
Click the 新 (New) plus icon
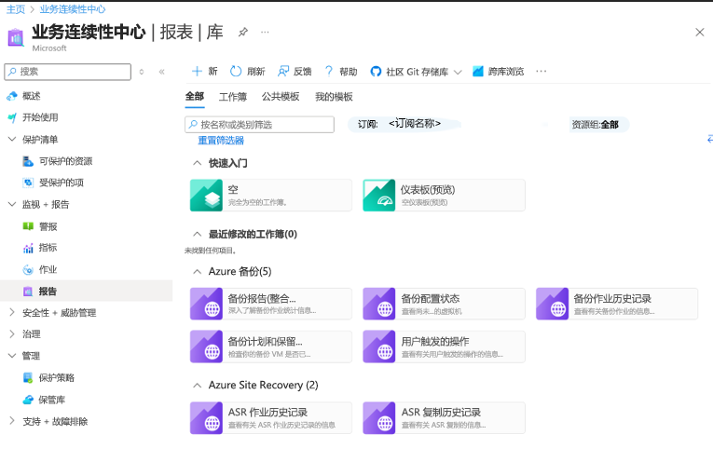(197, 72)
